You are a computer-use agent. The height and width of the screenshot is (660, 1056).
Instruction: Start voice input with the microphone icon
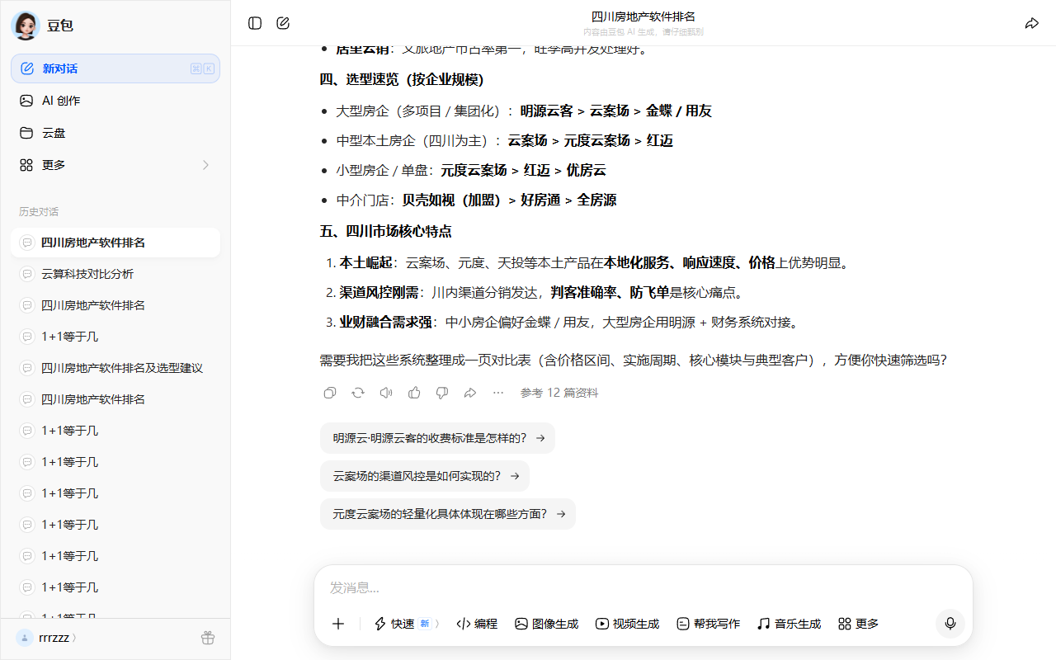point(950,624)
